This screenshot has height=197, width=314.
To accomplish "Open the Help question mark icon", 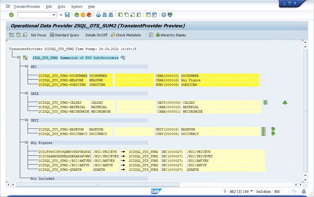I will click(x=164, y=15).
